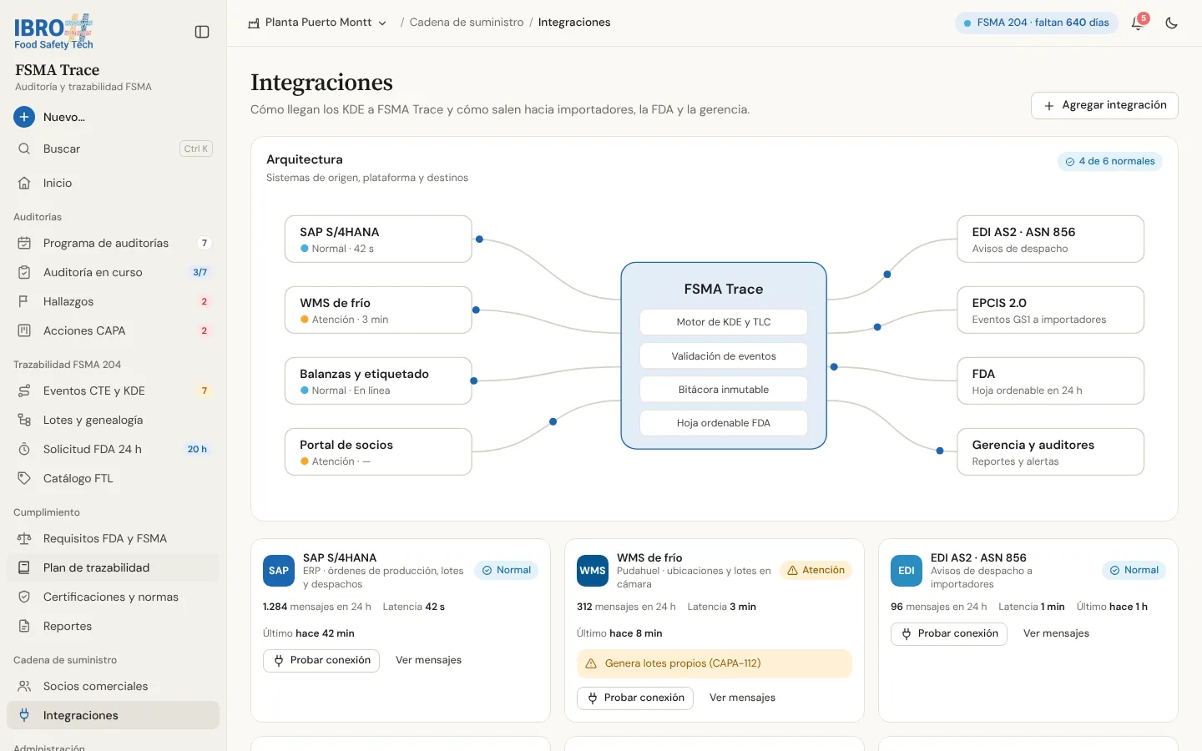Open Hallazgos flag item
Viewport: 1202px width, 751px height.
click(114, 301)
